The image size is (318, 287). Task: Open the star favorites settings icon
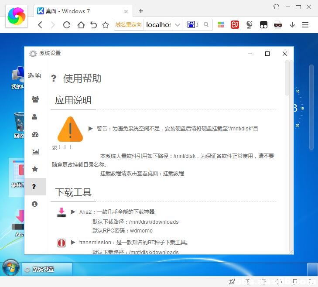(35, 169)
